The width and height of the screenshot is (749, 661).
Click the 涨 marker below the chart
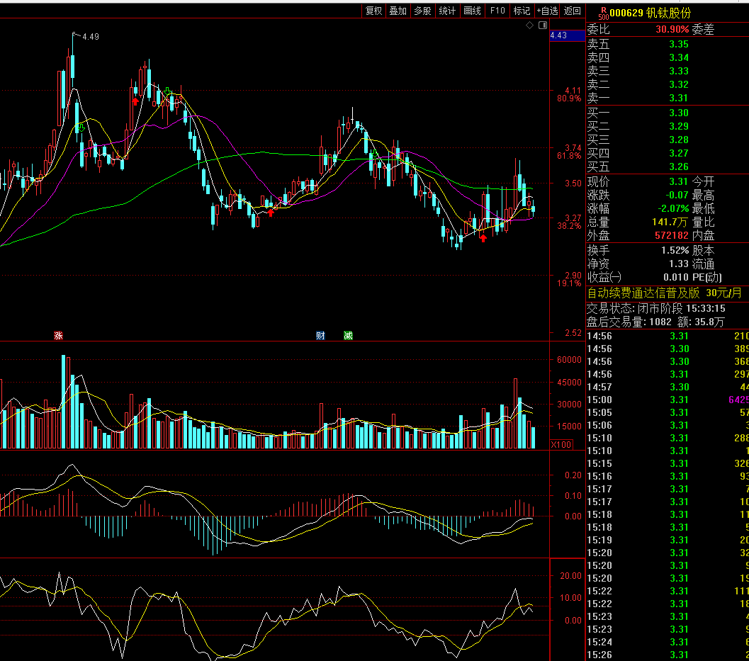click(58, 336)
